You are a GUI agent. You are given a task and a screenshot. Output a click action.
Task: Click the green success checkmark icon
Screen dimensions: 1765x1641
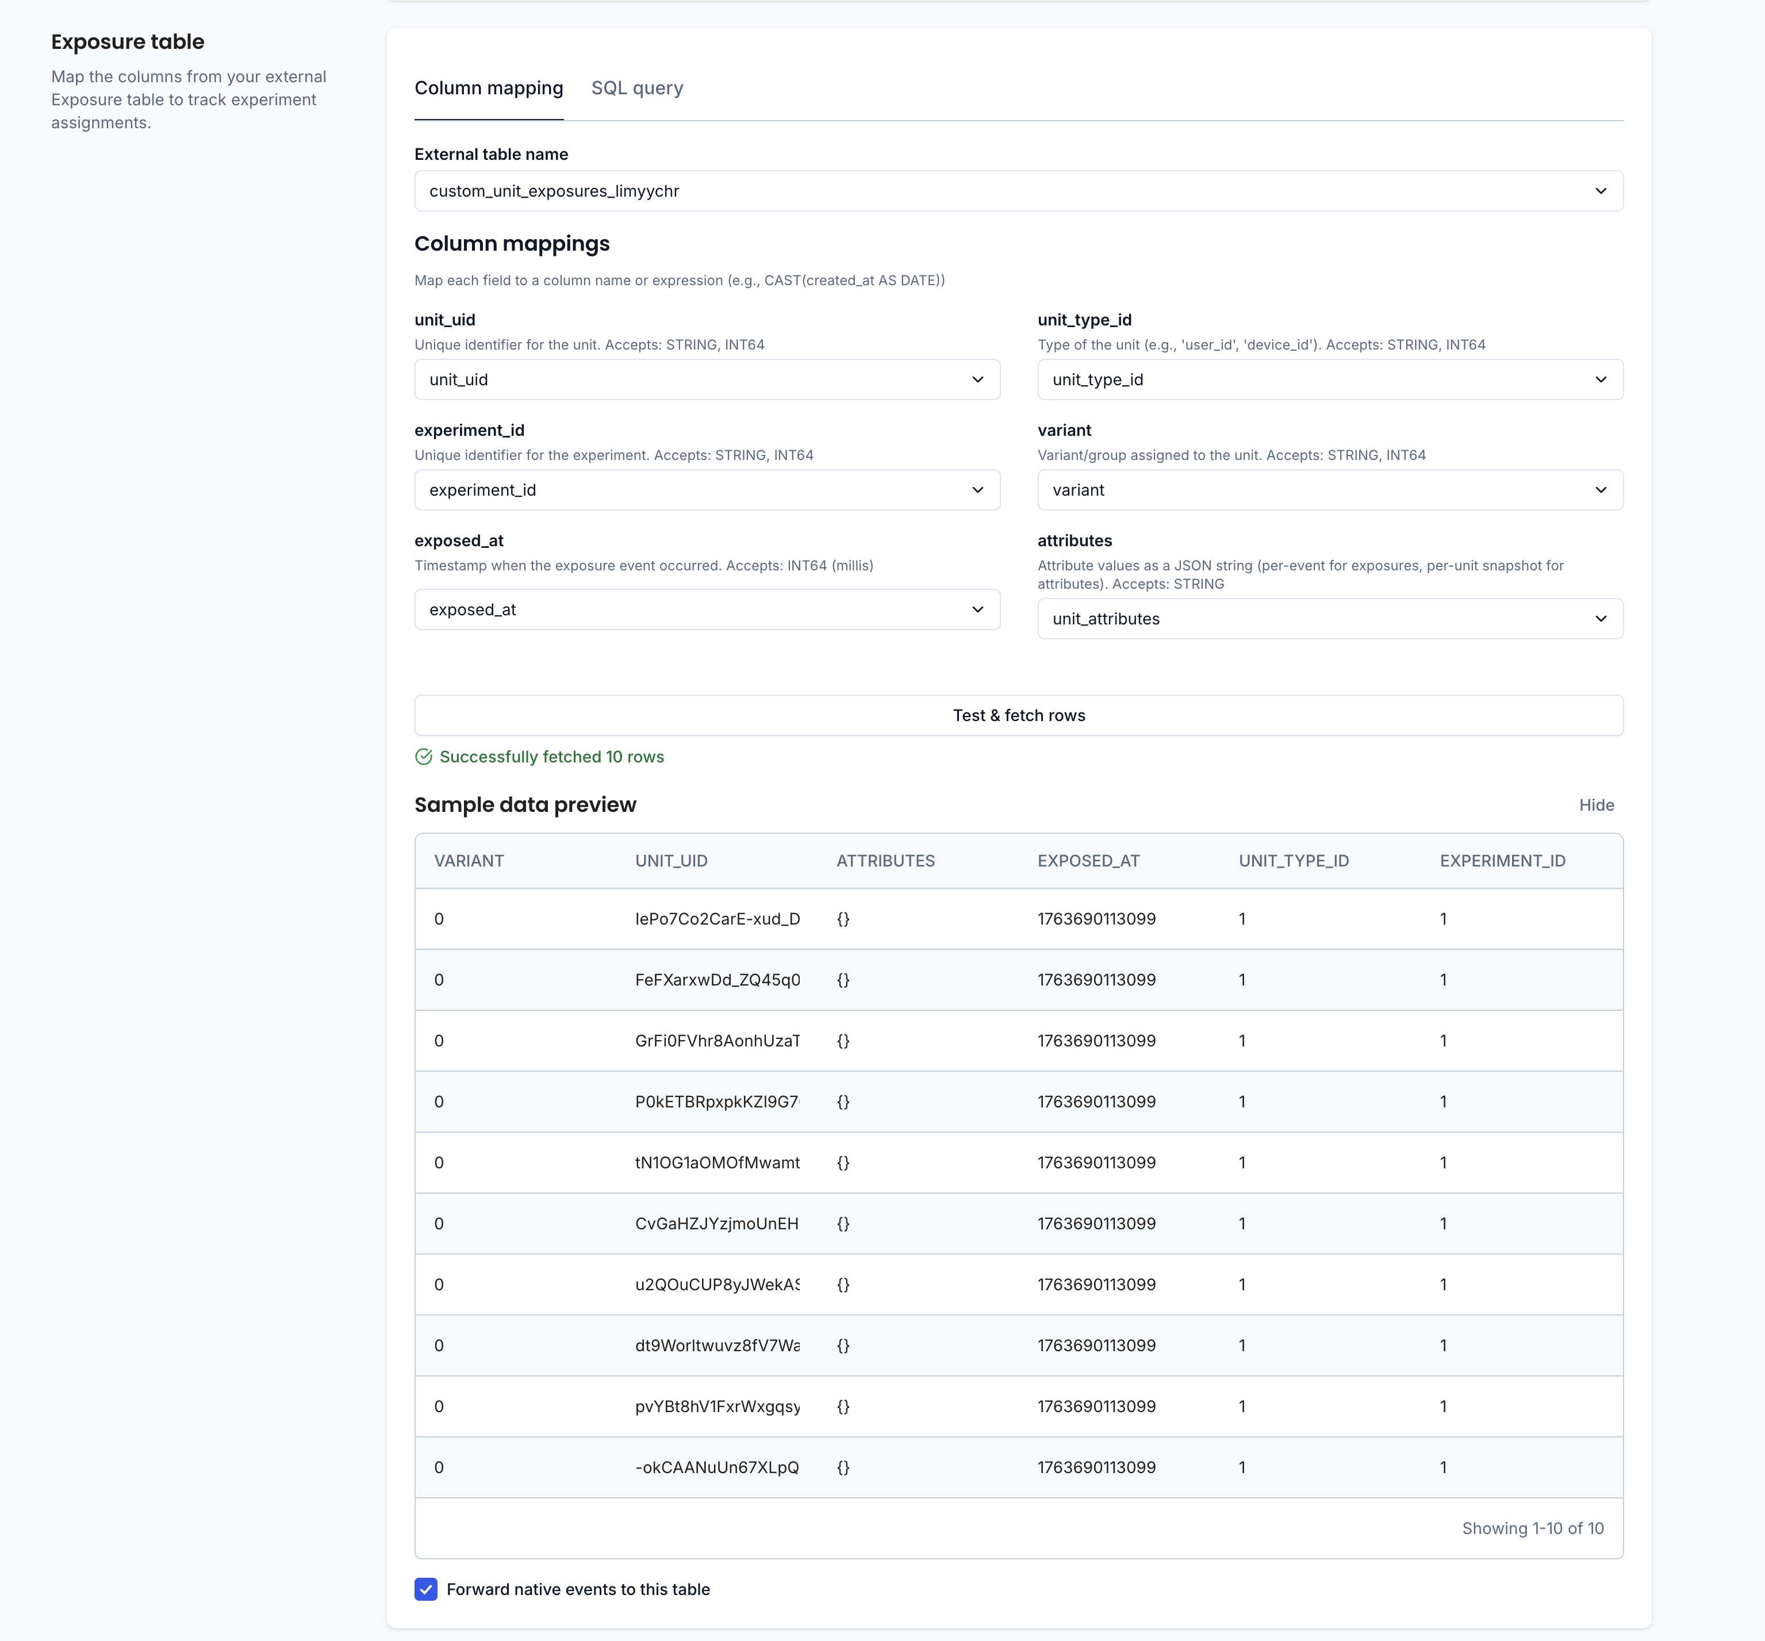tap(424, 757)
